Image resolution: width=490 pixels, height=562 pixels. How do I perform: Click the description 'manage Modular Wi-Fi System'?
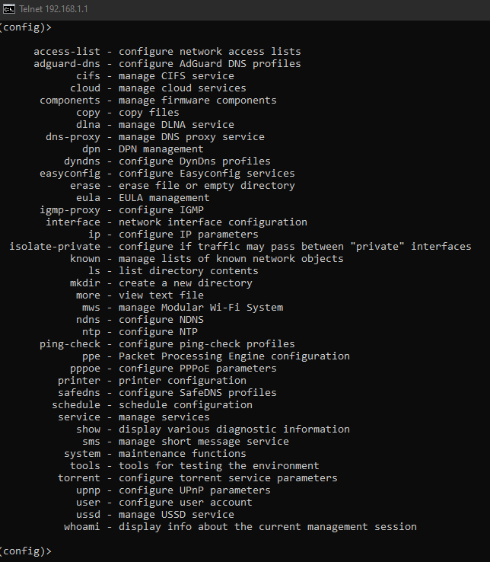(x=201, y=308)
